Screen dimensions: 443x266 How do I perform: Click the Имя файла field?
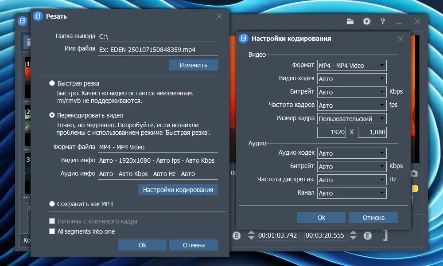(158, 50)
